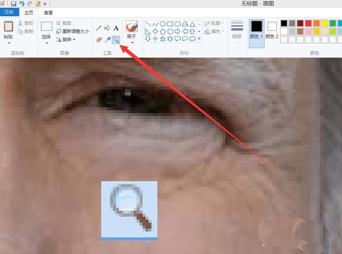This screenshot has width=342, height=254.
Task: Click the 裁剪 button
Action: pos(64,23)
